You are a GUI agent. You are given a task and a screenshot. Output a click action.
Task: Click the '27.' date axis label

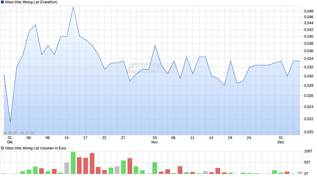coord(123,138)
